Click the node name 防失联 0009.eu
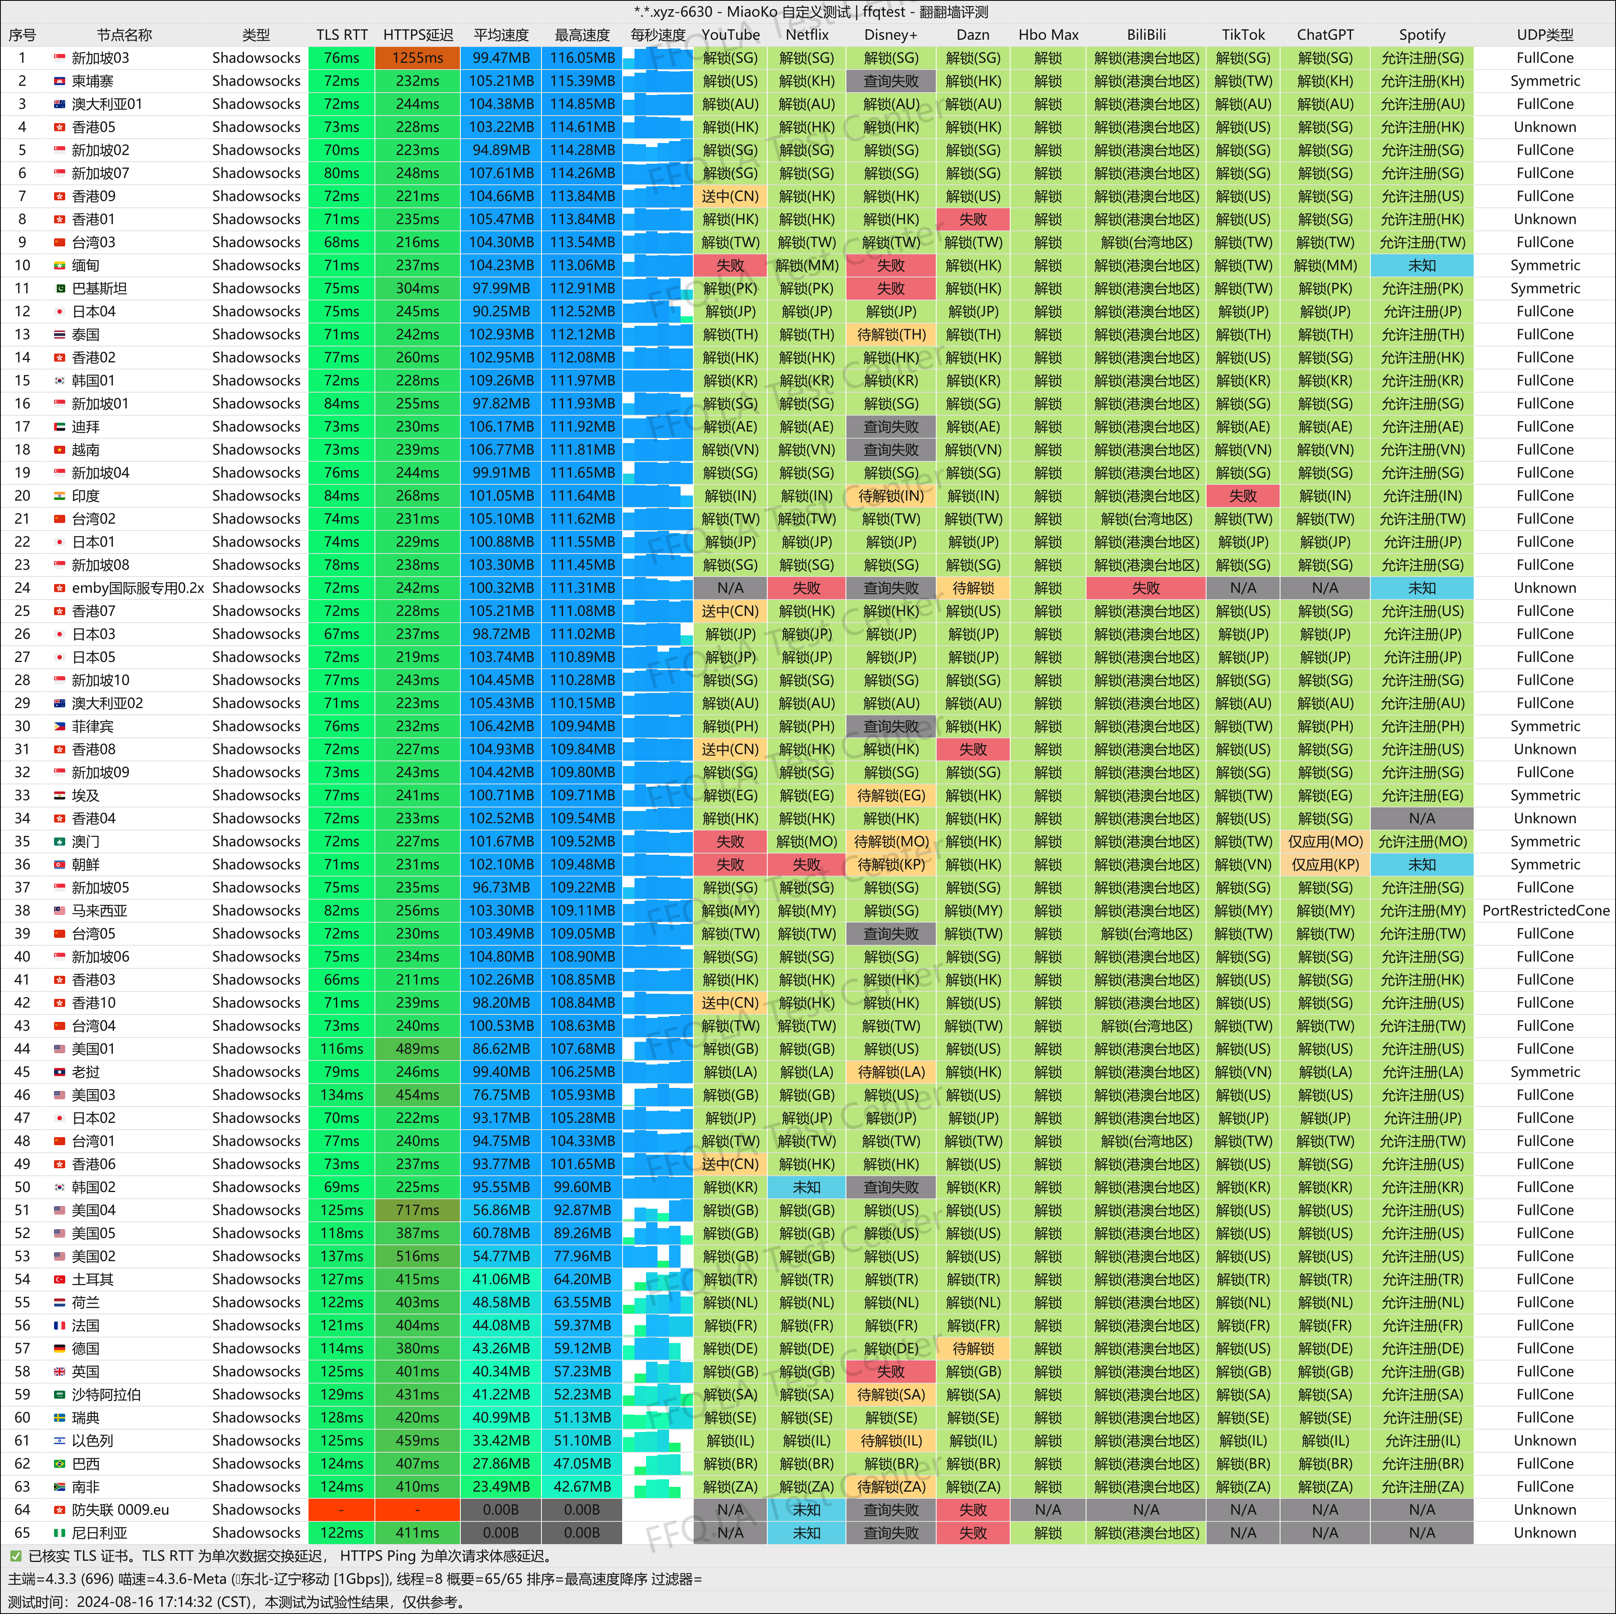The image size is (1616, 1614). (x=120, y=1509)
